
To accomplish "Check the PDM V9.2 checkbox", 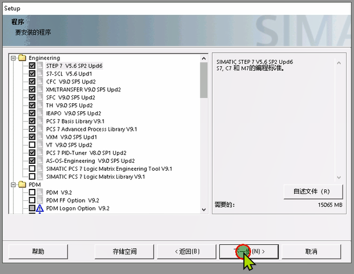I will (32, 192).
